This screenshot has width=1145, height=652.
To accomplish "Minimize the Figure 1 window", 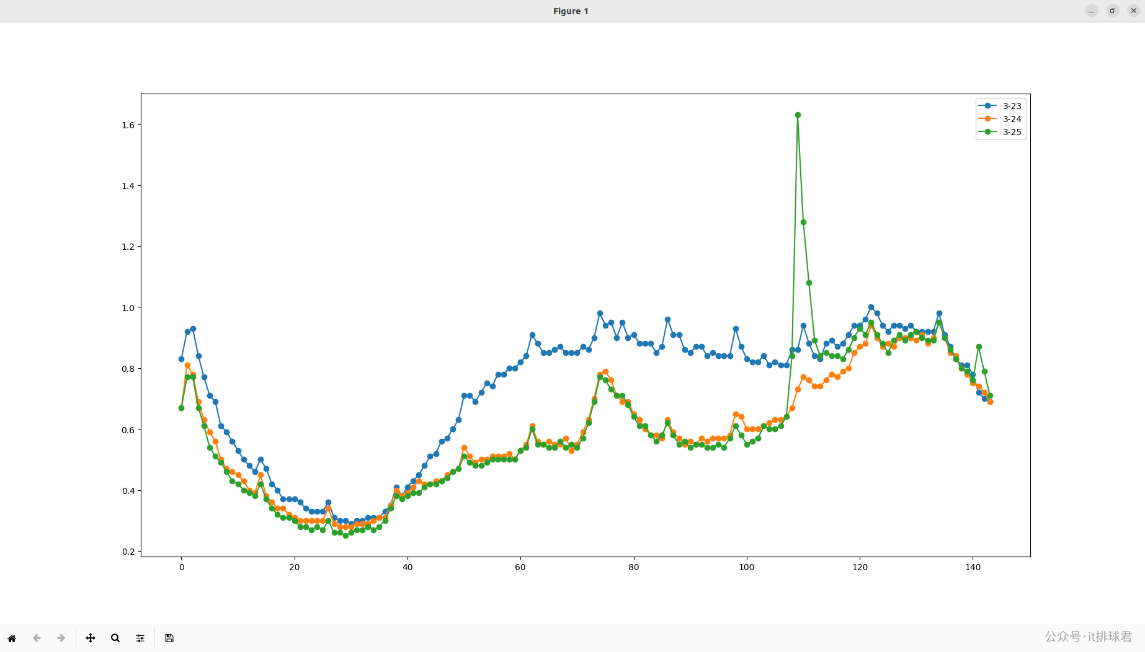I will (1092, 11).
